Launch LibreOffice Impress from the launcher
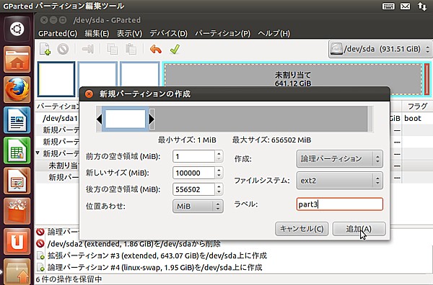 coord(17,181)
